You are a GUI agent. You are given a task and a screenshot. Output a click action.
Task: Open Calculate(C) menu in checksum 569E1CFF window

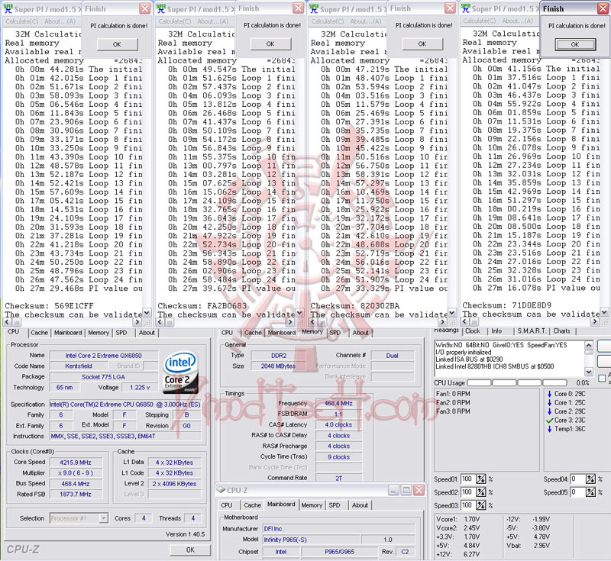(22, 21)
